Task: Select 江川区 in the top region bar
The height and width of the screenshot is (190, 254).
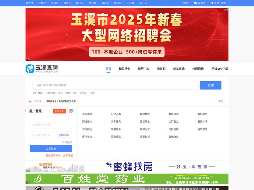Action: [55, 3]
